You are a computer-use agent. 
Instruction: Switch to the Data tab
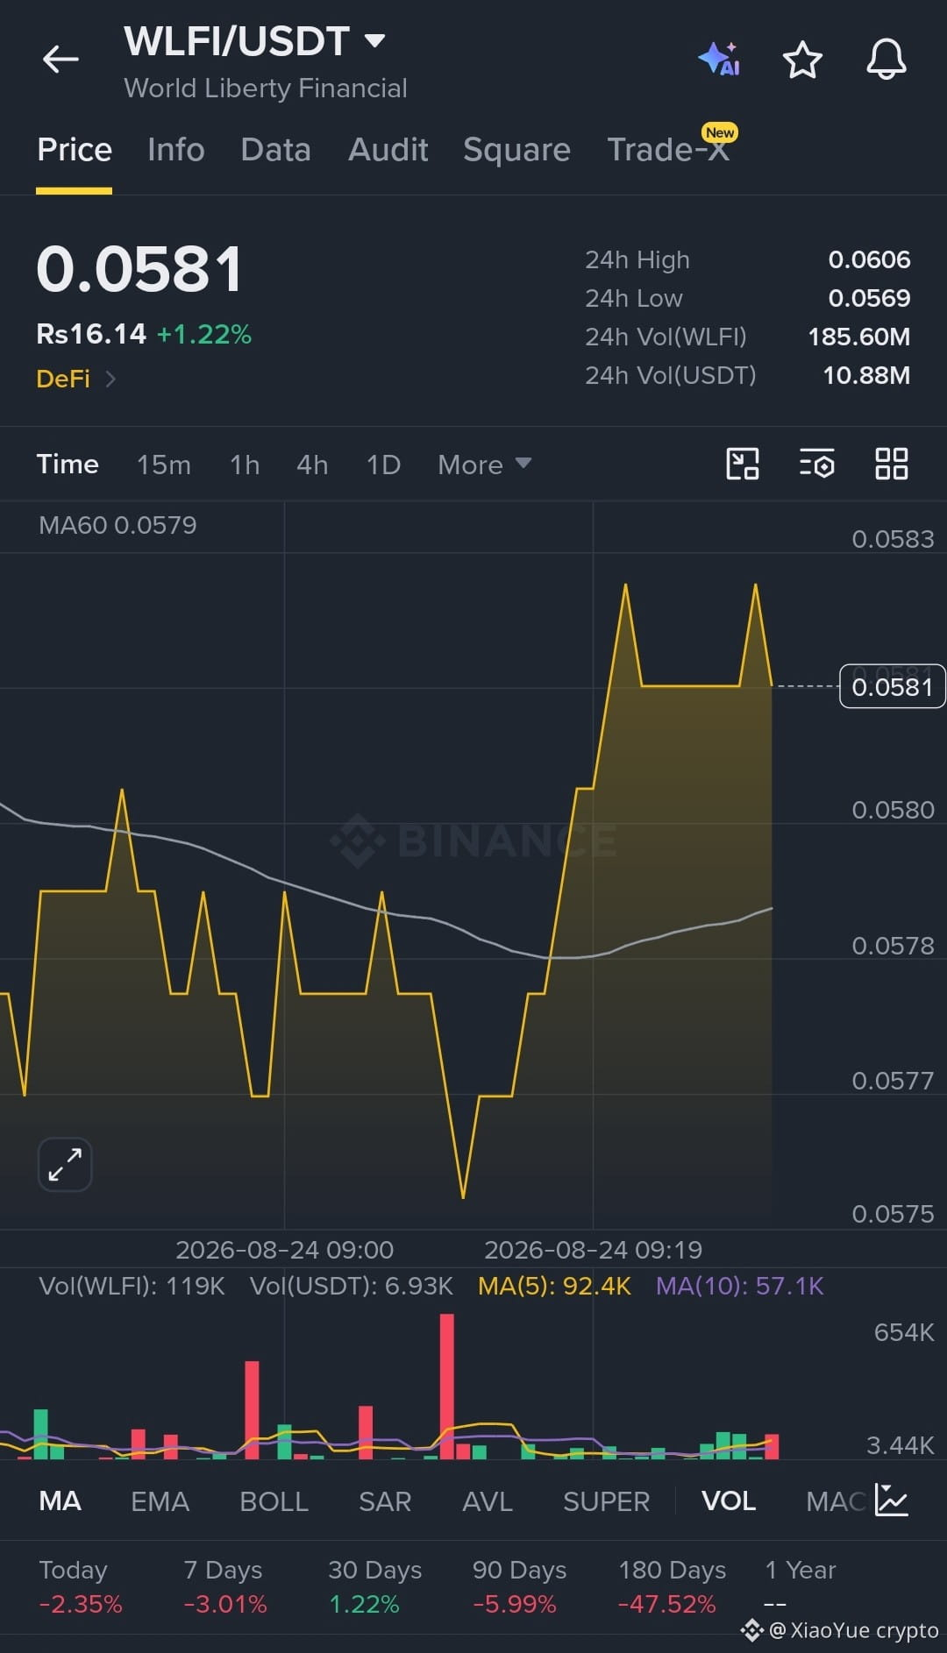click(276, 150)
